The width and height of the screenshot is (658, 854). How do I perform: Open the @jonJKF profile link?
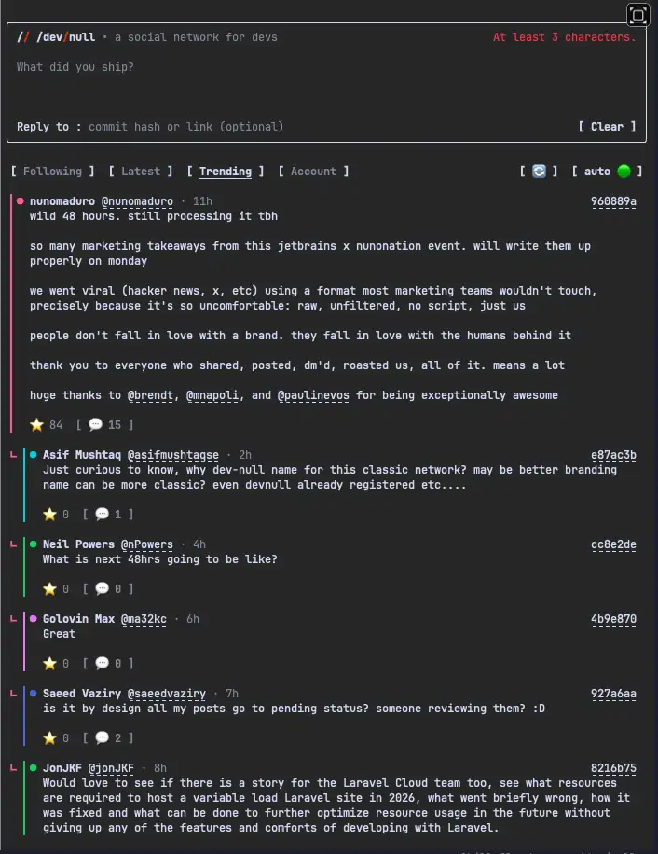[111, 768]
